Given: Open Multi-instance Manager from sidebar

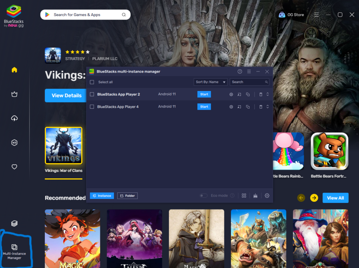Looking at the screenshot, I should (14, 252).
